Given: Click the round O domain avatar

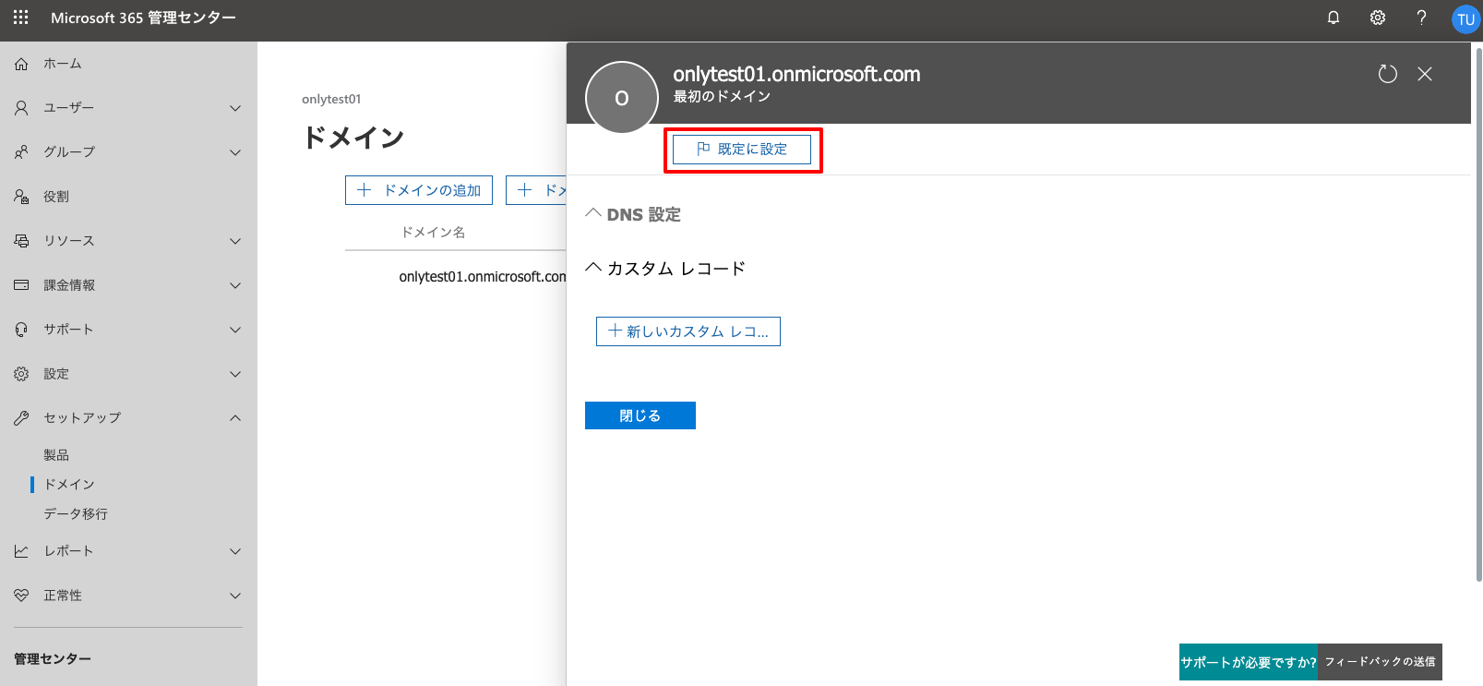Looking at the screenshot, I should [x=622, y=97].
